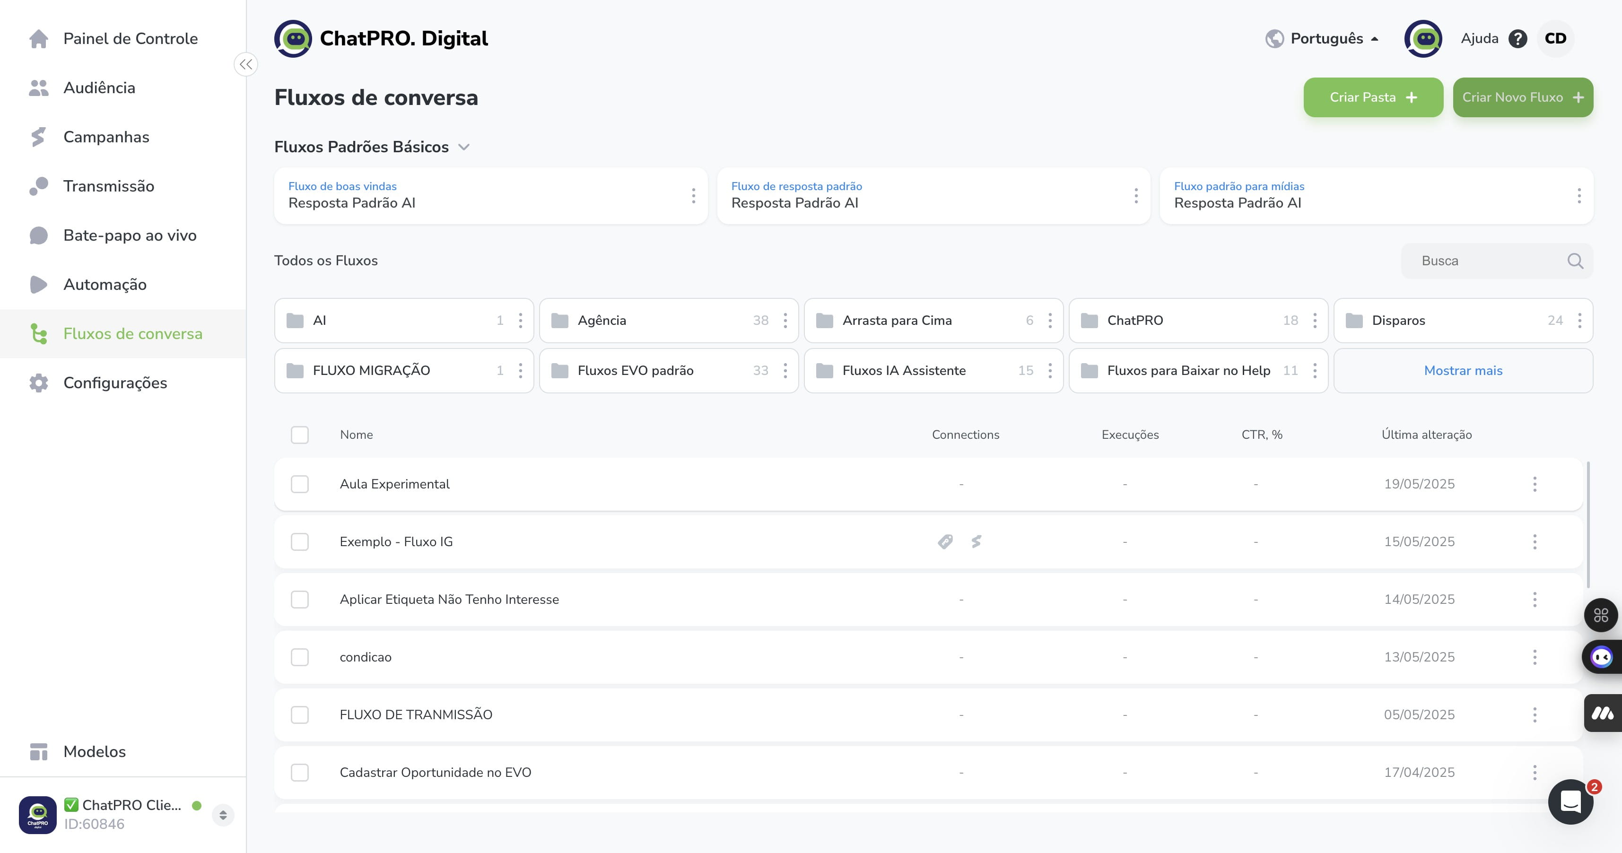Open Modelos in sidebar

123,752
